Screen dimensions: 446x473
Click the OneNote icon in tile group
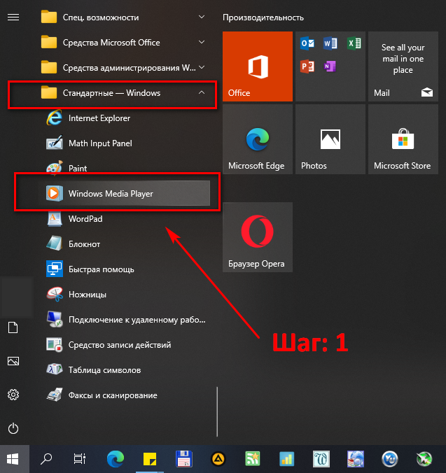pyautogui.click(x=330, y=66)
